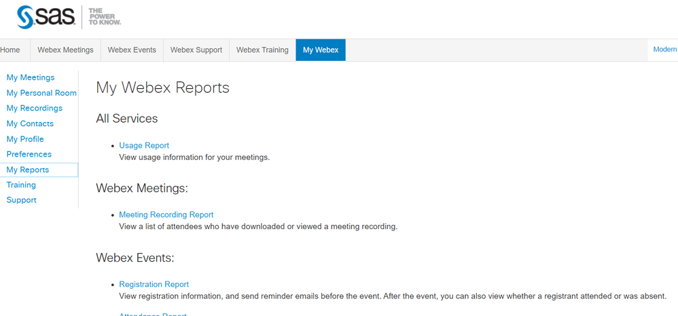Viewport: 678px width, 316px height.
Task: Open My Recordings in sidebar
Action: pyautogui.click(x=35, y=108)
